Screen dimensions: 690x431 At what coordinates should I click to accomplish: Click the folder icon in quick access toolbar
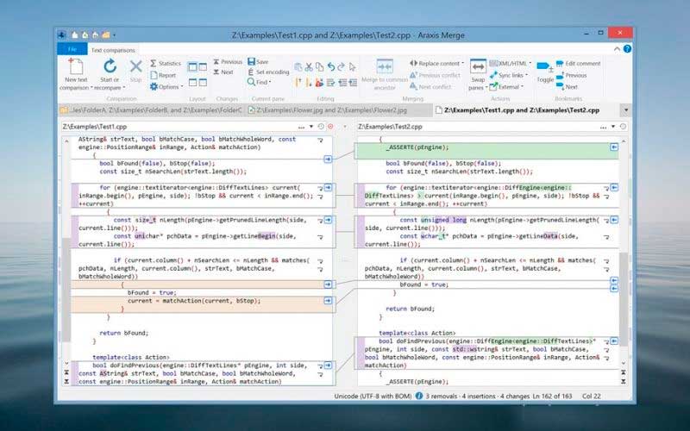click(x=105, y=34)
